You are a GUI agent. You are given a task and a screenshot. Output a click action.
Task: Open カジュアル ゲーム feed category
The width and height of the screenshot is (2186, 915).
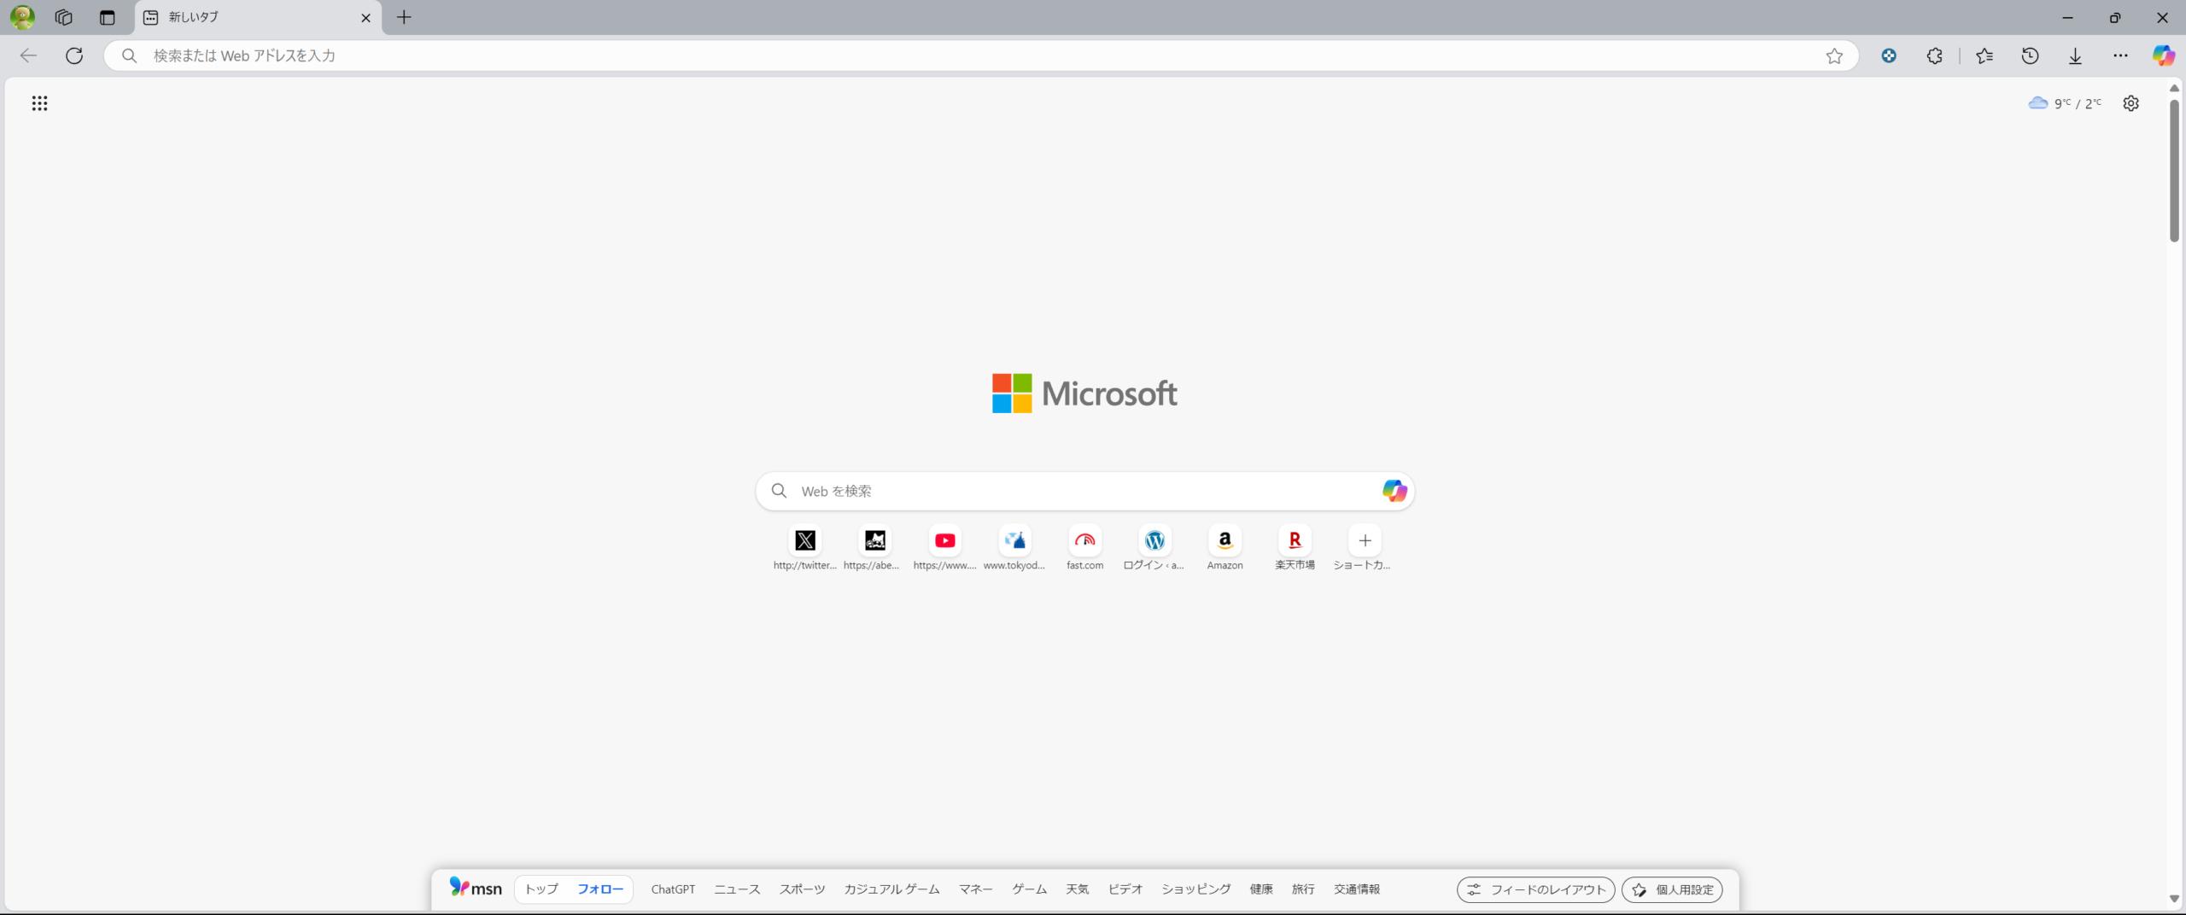tap(891, 889)
